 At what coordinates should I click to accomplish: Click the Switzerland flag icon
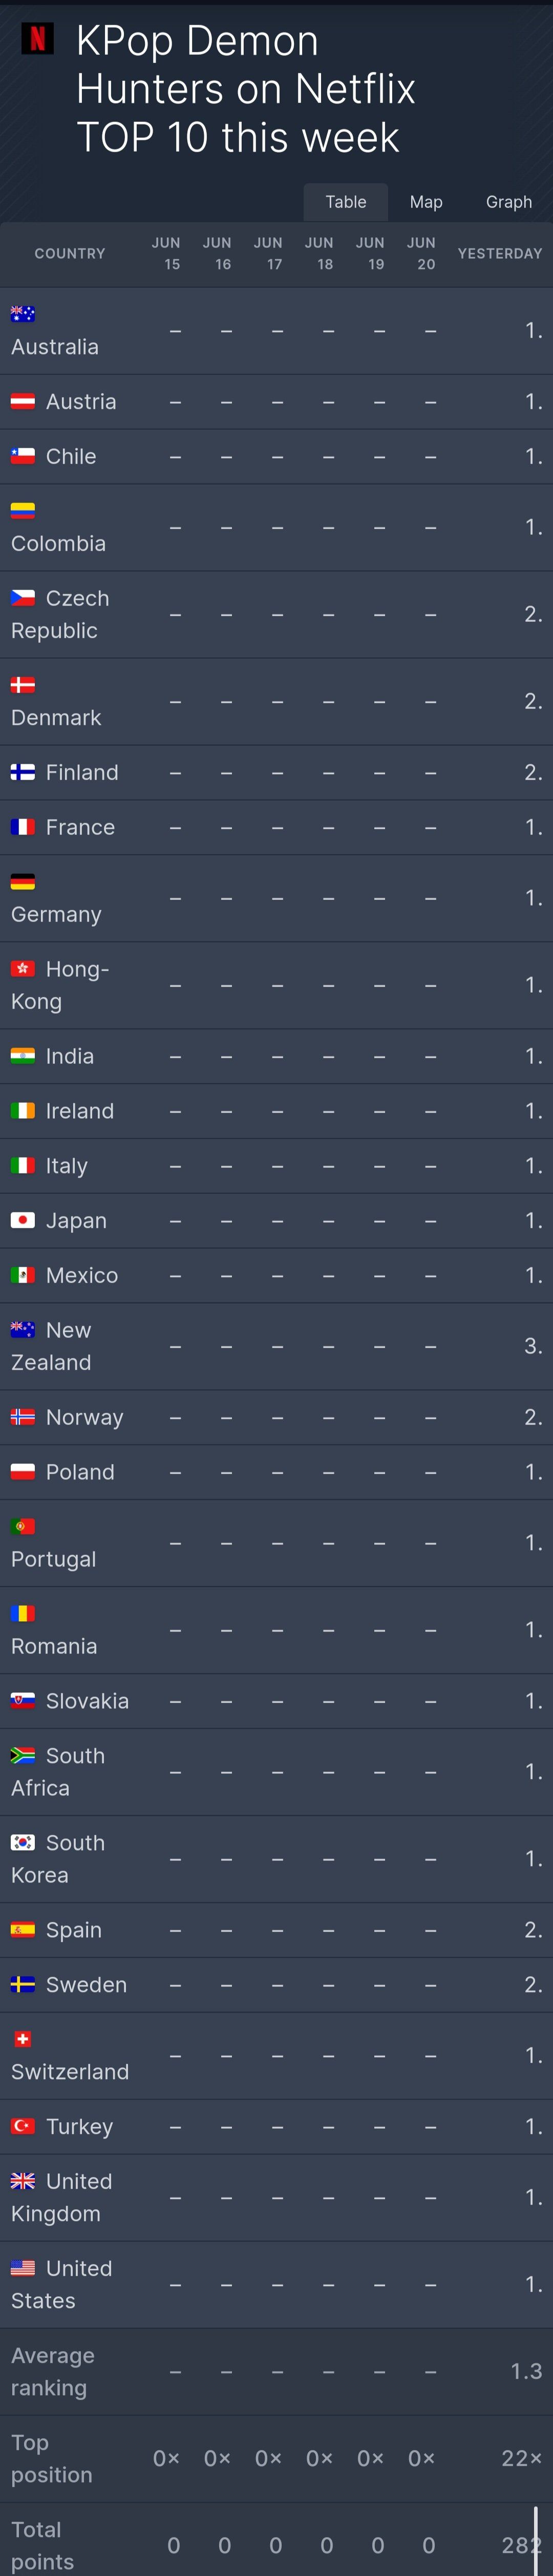[x=22, y=2039]
